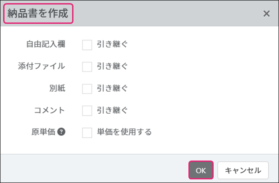Click the 引き継ぐ text in コメント row
The height and width of the screenshot is (183, 279).
click(112, 110)
